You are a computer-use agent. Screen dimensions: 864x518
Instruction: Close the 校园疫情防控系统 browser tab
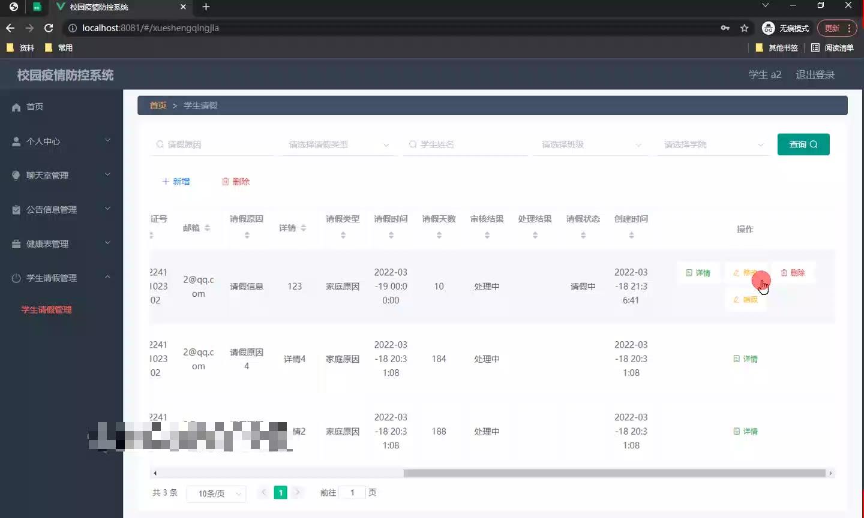[x=183, y=7]
